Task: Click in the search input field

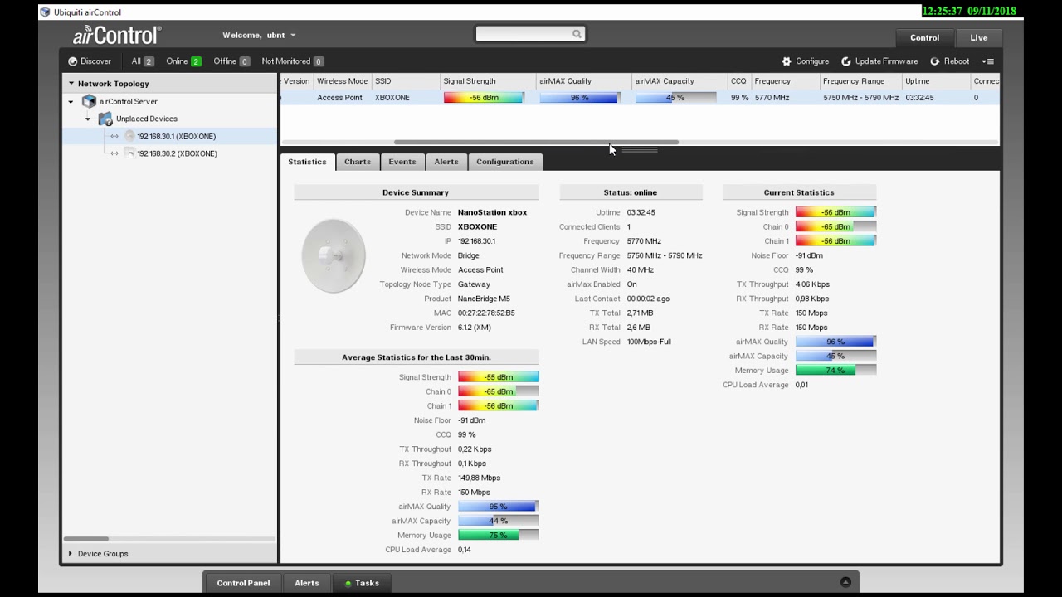Action: pyautogui.click(x=524, y=34)
